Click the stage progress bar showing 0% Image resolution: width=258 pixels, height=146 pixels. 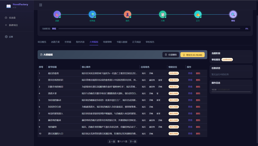pos(149,29)
